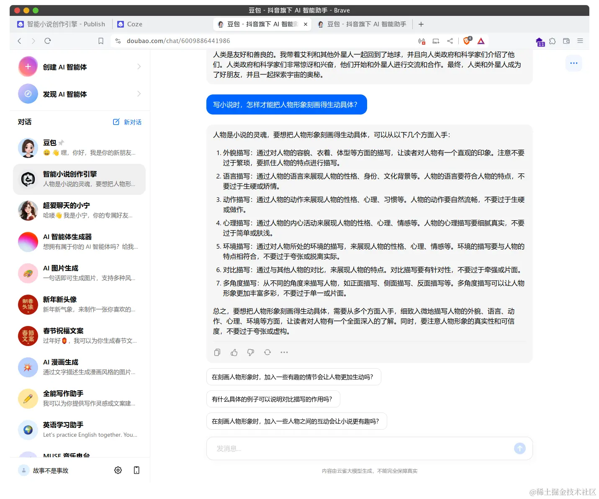Open Brave Rewards triangle icon
The image size is (599, 499).
pos(481,41)
